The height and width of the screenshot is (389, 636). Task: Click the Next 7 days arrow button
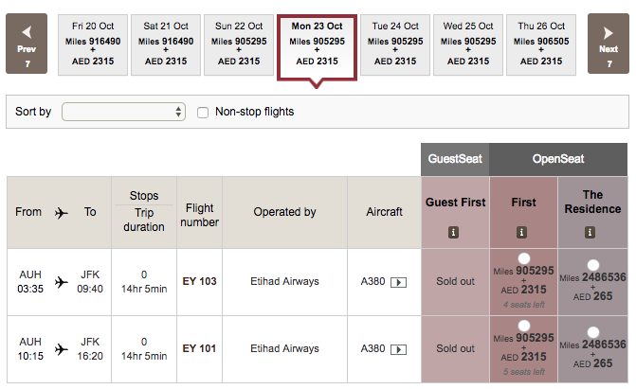pos(609,44)
